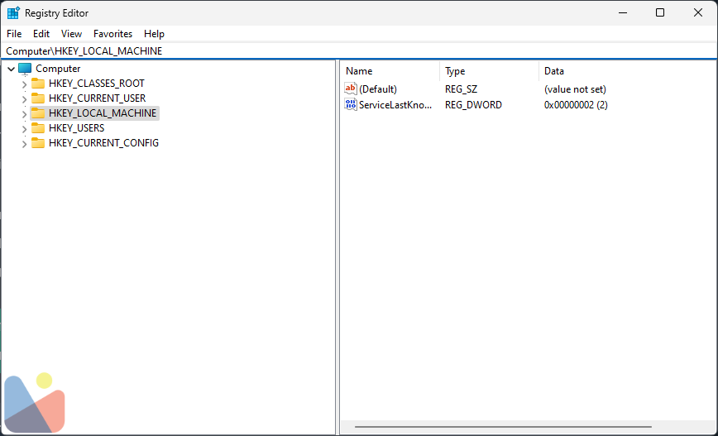
Task: Click the HKEY_CURRENT_USER folder icon
Action: pyautogui.click(x=38, y=98)
